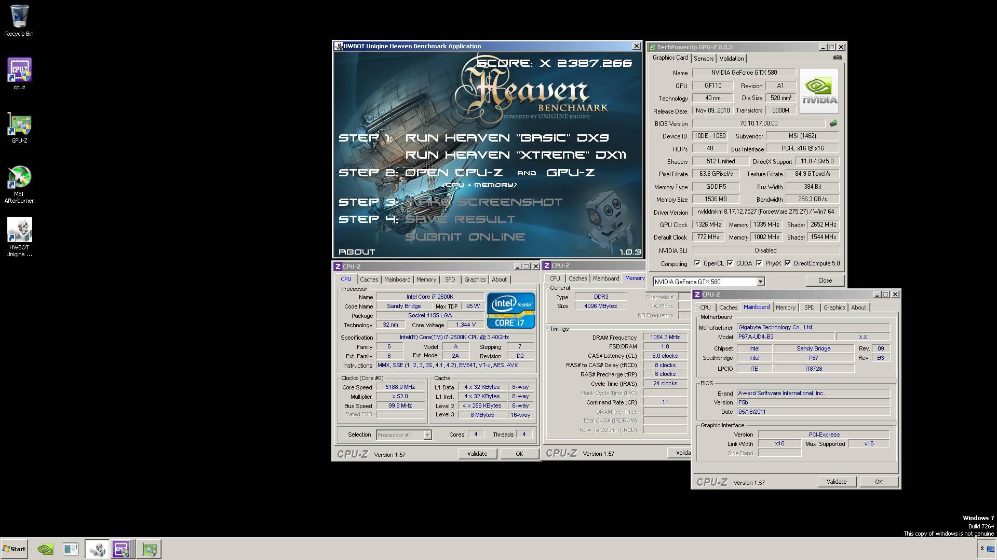
Task: Click Close button in GPU-Z
Action: tap(825, 281)
